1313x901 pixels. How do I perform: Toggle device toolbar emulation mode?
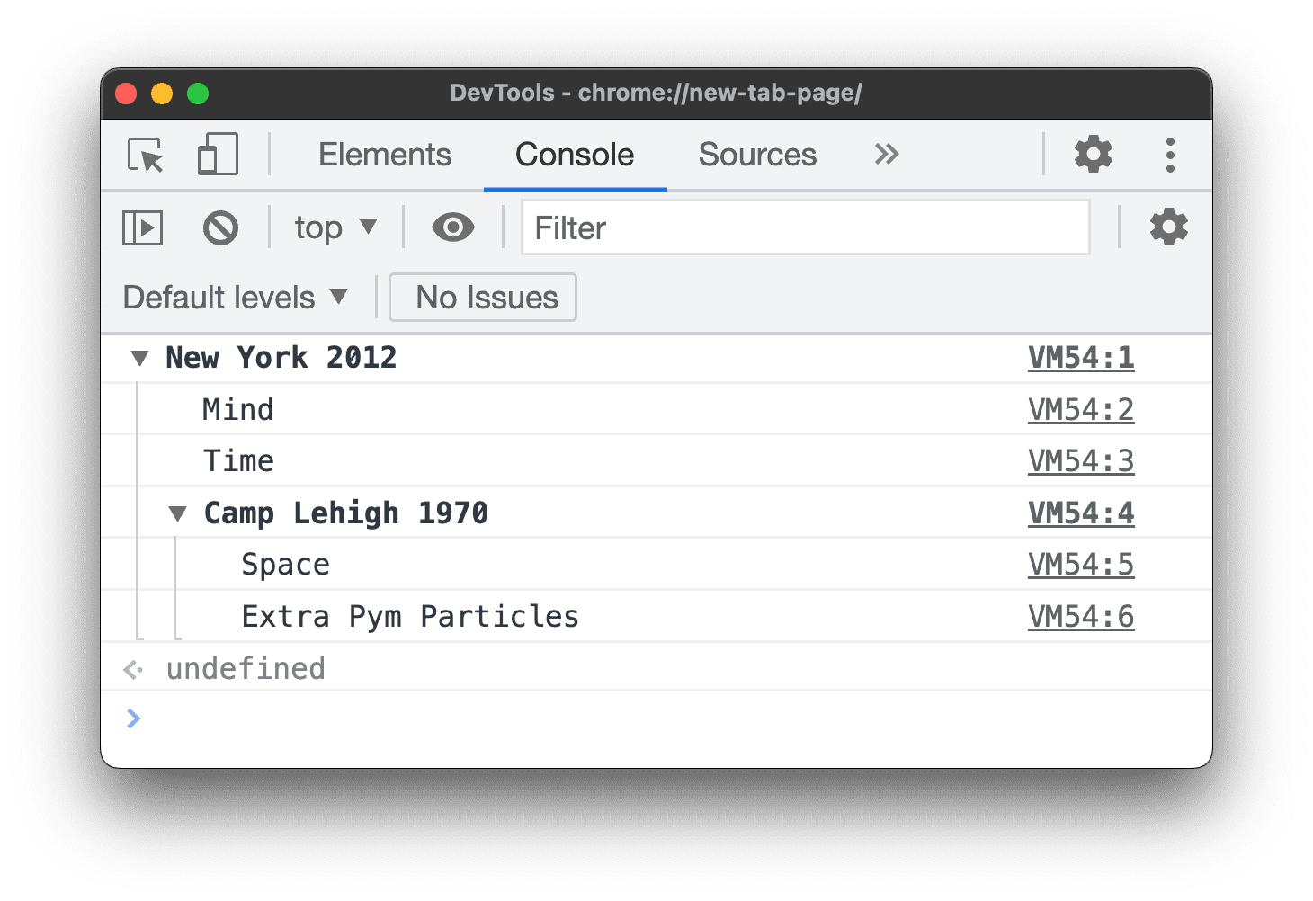pos(217,155)
